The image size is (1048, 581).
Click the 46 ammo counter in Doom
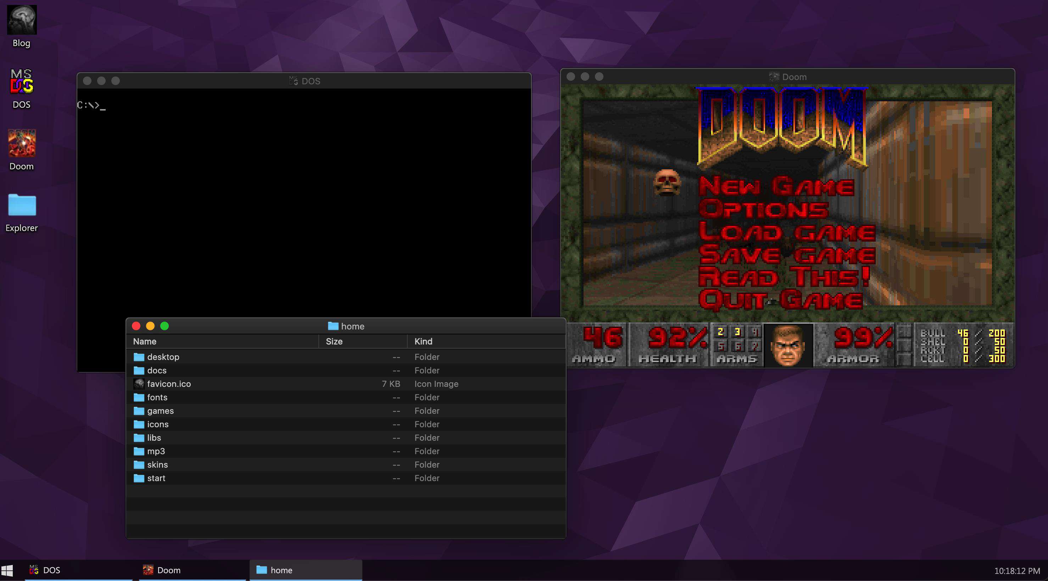[x=602, y=338]
